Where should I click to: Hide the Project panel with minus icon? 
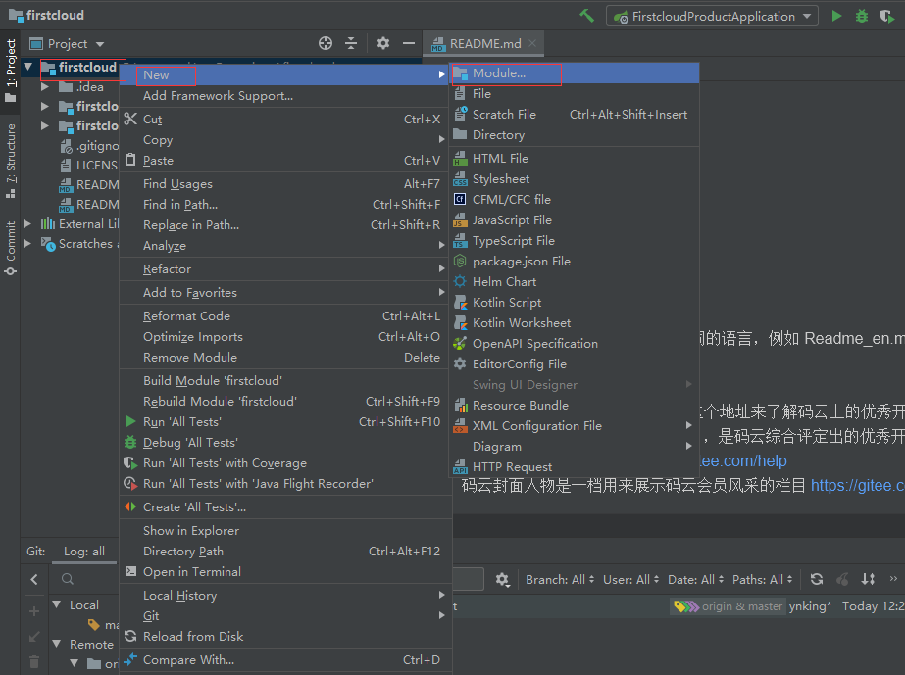[x=409, y=43]
